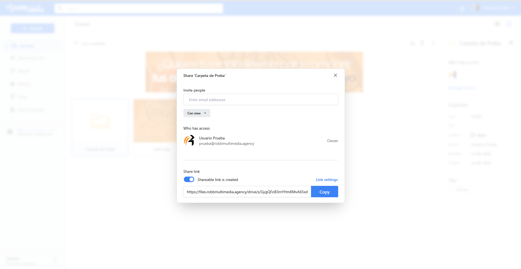Click the Enter email addresses field
The width and height of the screenshot is (521, 269).
[261, 99]
